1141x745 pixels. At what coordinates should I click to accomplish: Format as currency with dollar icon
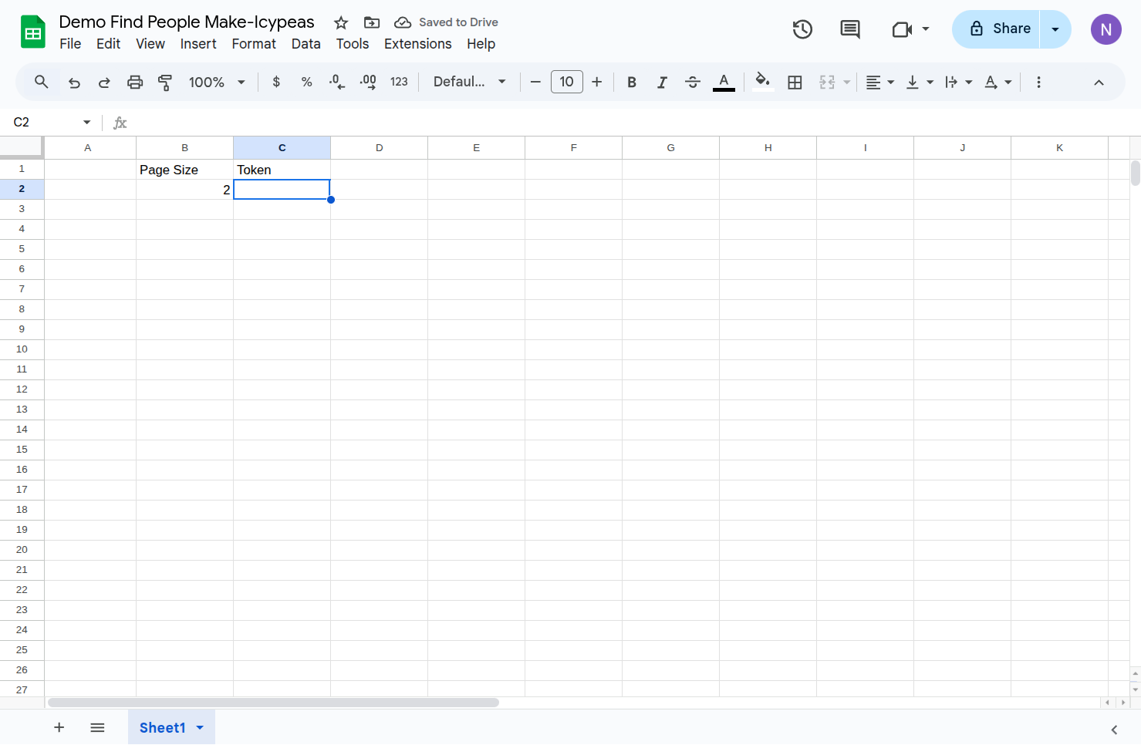[276, 82]
